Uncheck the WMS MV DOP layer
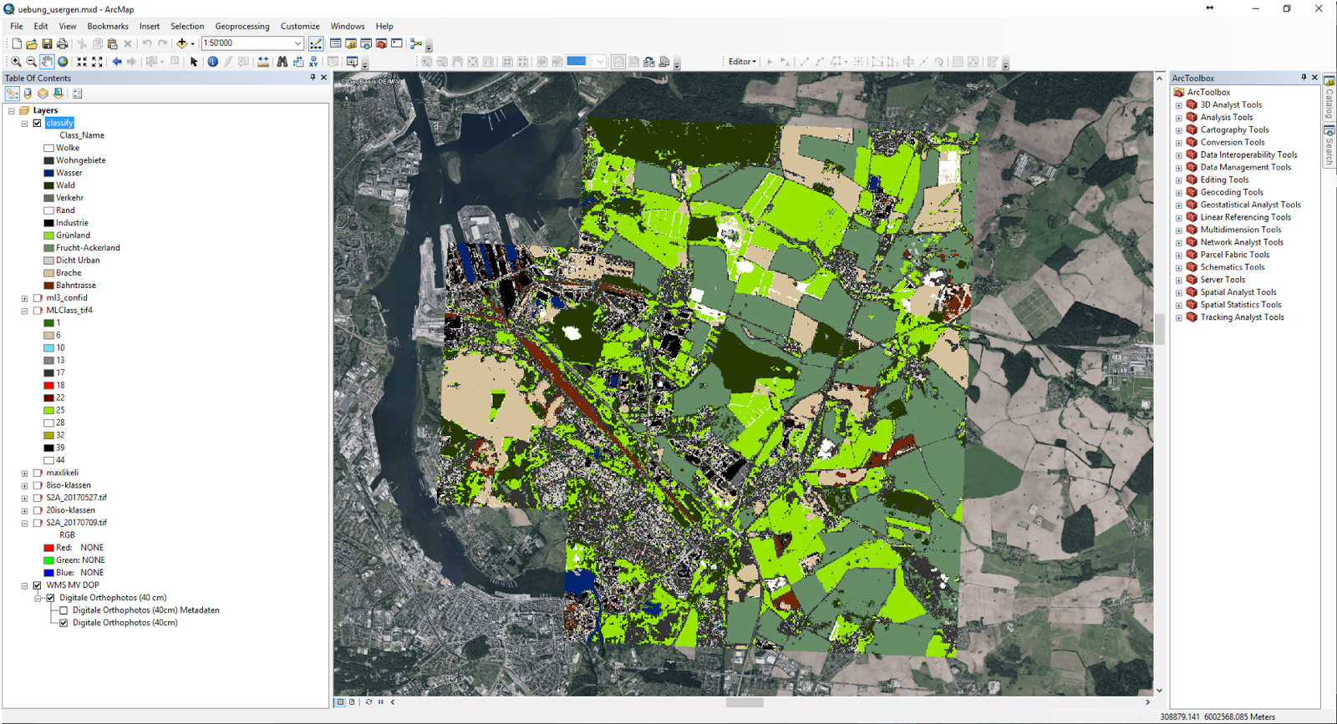This screenshot has width=1337, height=724. coord(38,585)
